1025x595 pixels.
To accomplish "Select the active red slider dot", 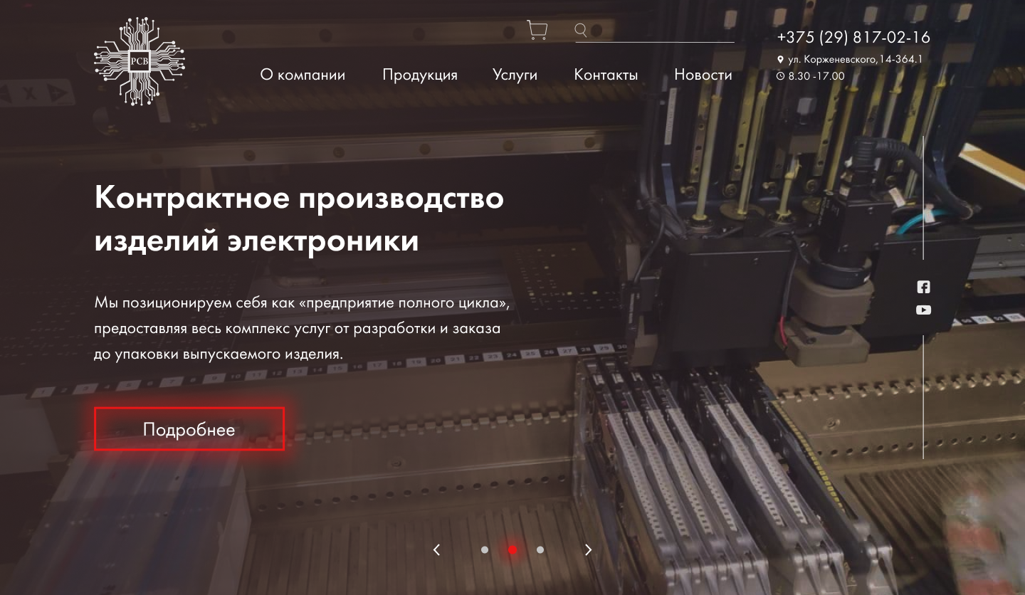I will coord(512,549).
